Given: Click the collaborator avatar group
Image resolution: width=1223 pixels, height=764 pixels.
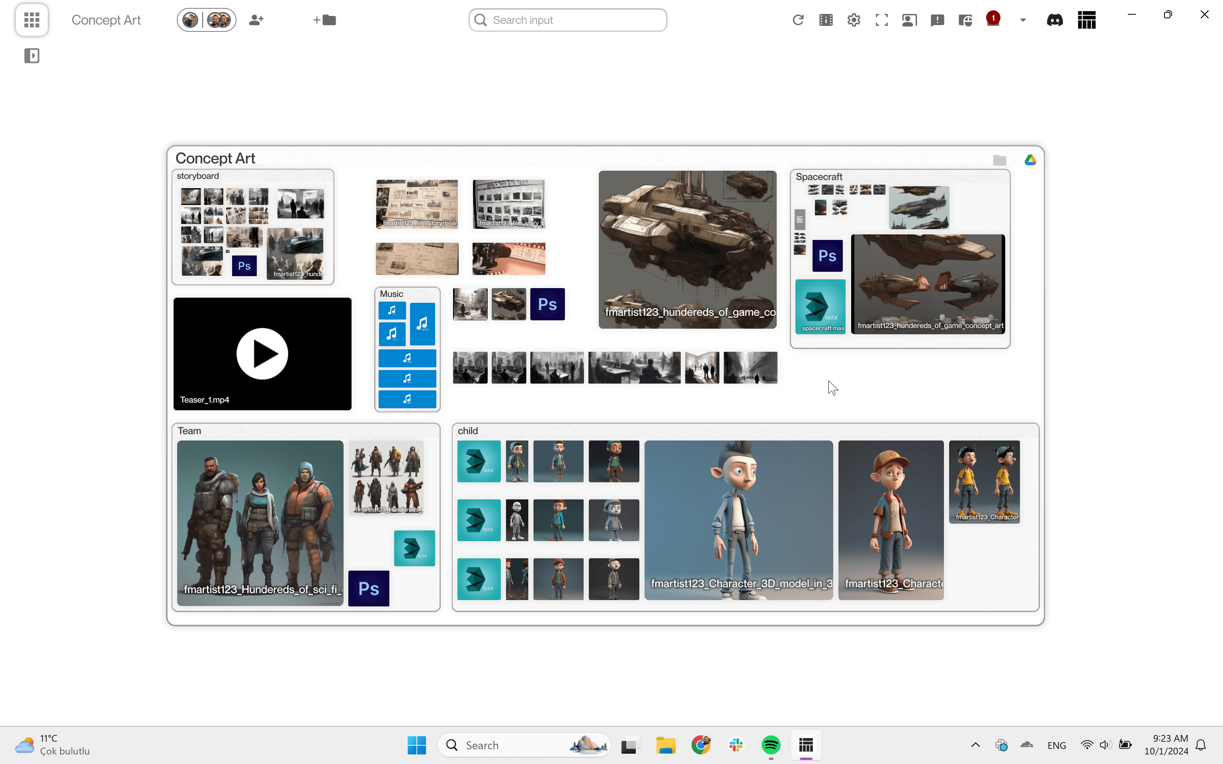Looking at the screenshot, I should pyautogui.click(x=206, y=20).
